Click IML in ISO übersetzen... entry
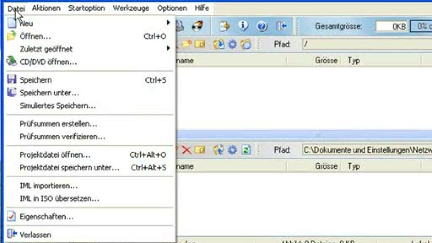The image size is (432, 243). [x=59, y=198]
